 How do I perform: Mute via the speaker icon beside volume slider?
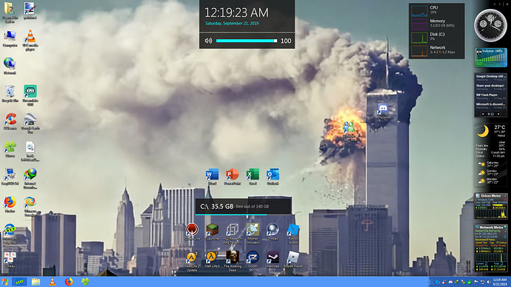pos(208,41)
